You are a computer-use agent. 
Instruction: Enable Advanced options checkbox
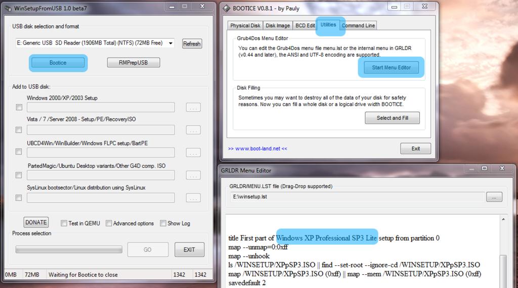[109, 223]
